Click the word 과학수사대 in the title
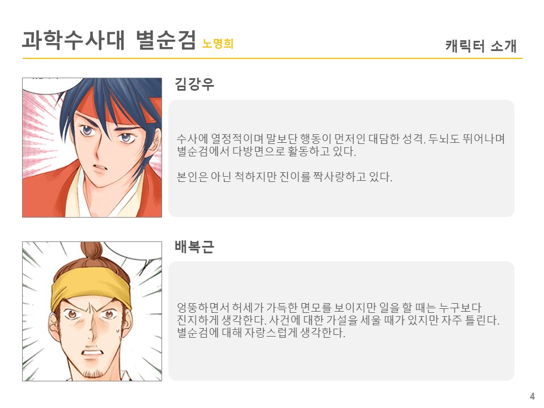This screenshot has width=544, height=408. coord(73,40)
